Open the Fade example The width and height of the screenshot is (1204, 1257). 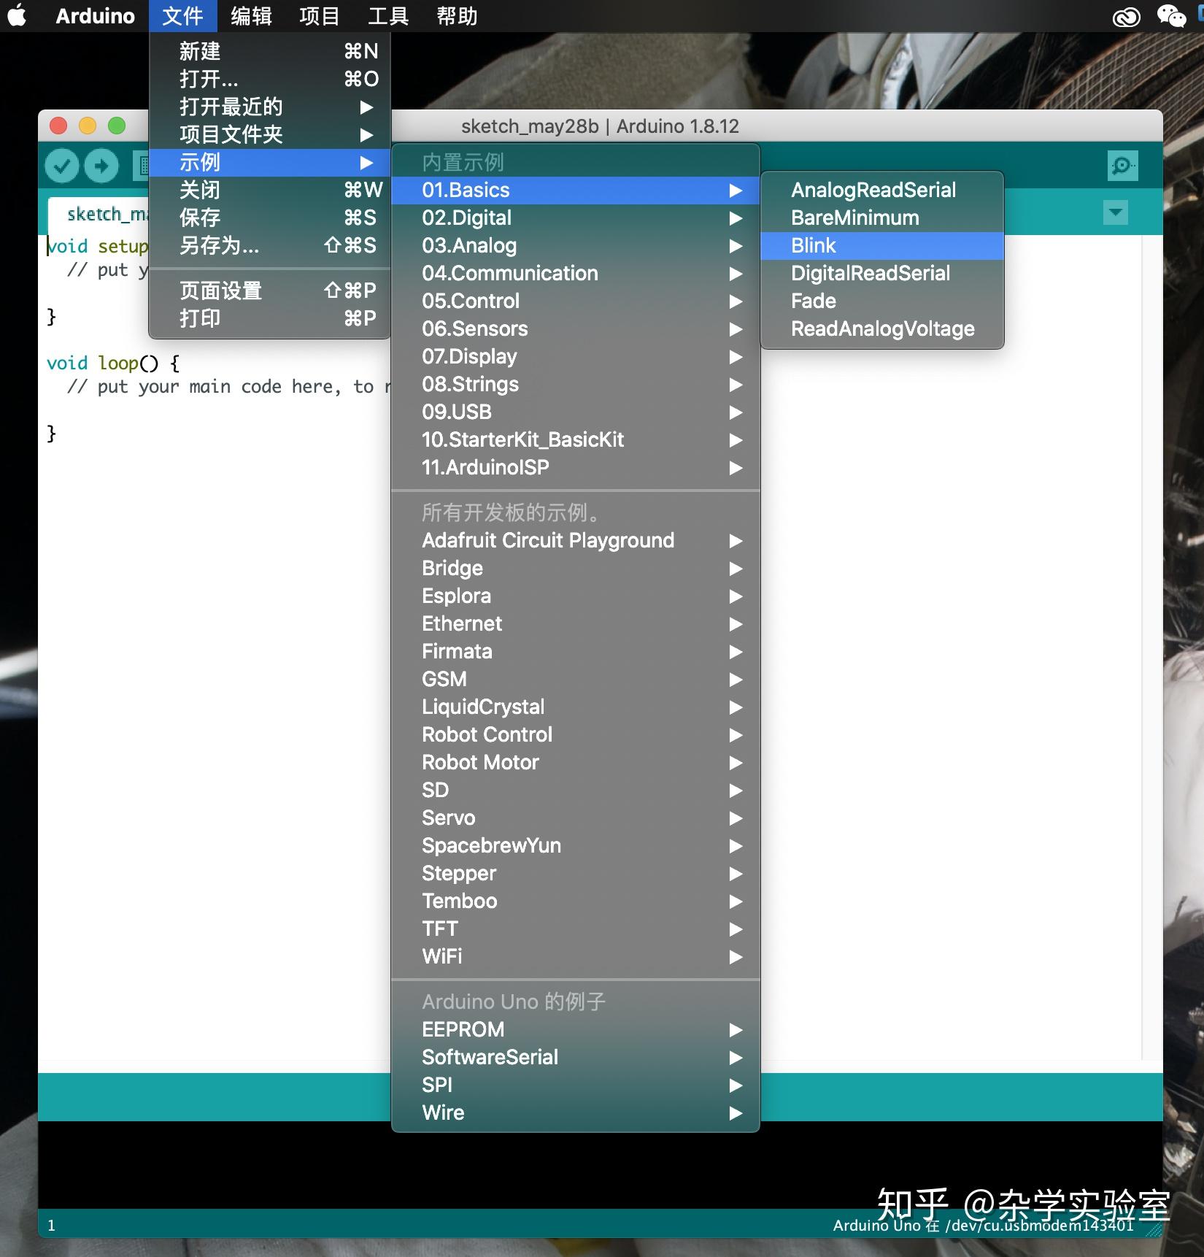click(882, 301)
